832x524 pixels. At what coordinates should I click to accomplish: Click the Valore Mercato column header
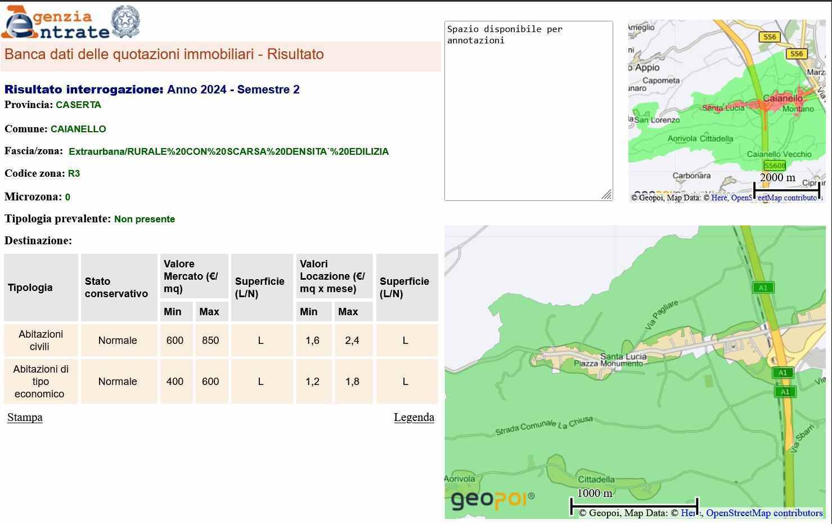click(x=194, y=276)
